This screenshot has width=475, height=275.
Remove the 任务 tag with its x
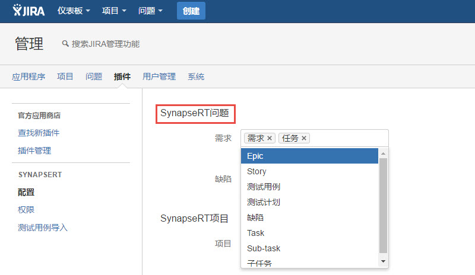[304, 138]
